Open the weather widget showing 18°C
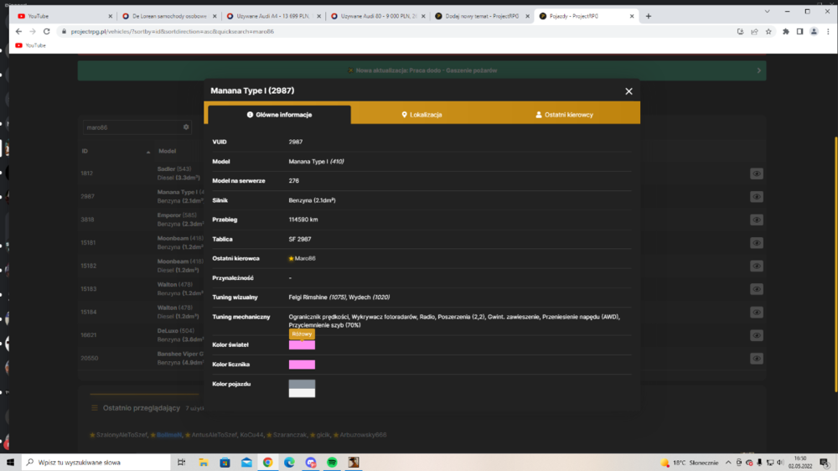The width and height of the screenshot is (838, 471). (x=690, y=463)
